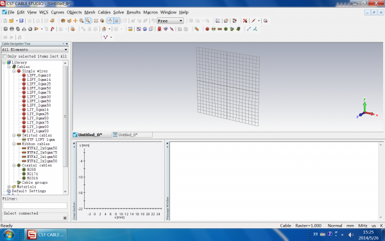
Task: Open the Macros menu
Action: pos(150,12)
